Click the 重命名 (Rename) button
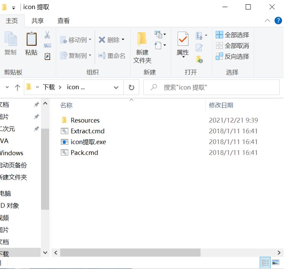This screenshot has height=269, width=284. [112, 56]
